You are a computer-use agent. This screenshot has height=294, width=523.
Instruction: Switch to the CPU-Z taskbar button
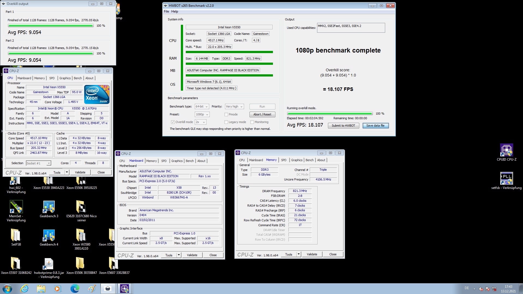pyautogui.click(x=124, y=289)
